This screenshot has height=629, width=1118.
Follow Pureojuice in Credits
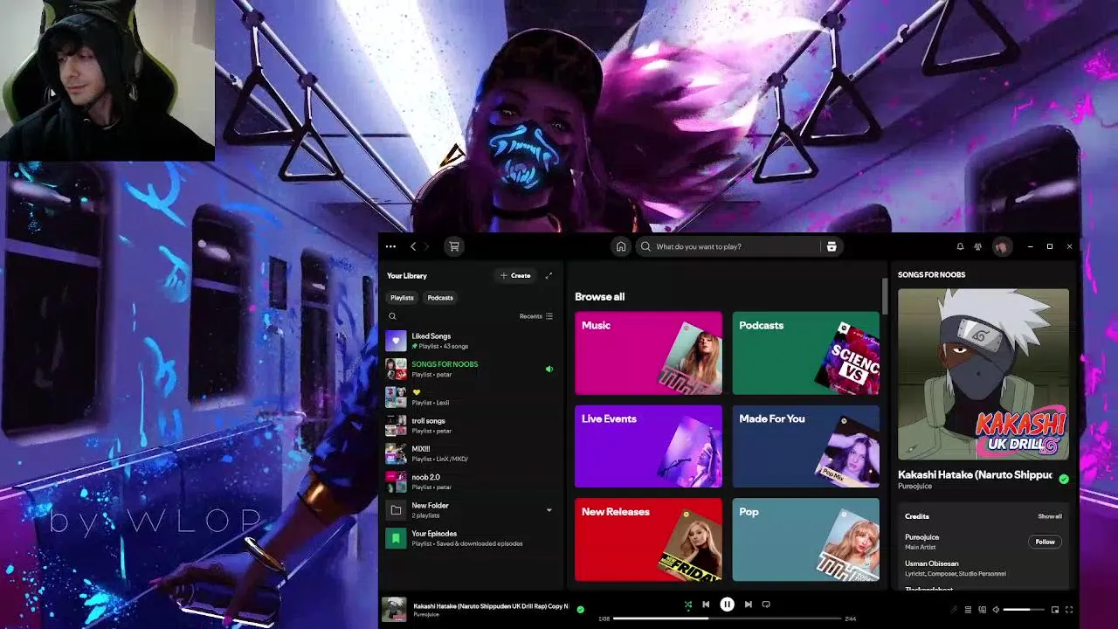pos(1045,542)
